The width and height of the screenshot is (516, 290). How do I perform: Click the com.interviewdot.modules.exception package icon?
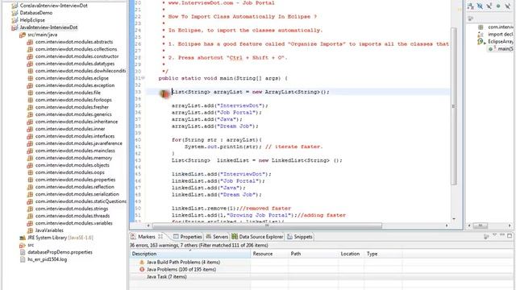tap(30, 85)
